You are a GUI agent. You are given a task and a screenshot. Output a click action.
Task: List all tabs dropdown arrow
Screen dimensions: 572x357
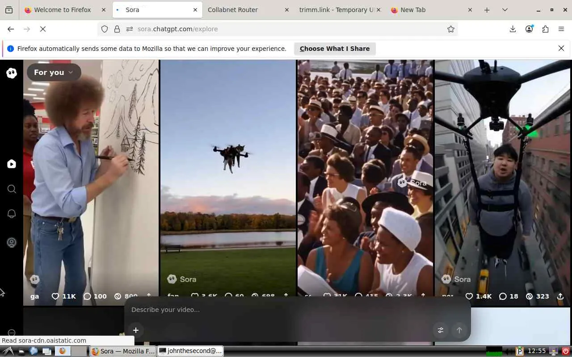click(505, 10)
